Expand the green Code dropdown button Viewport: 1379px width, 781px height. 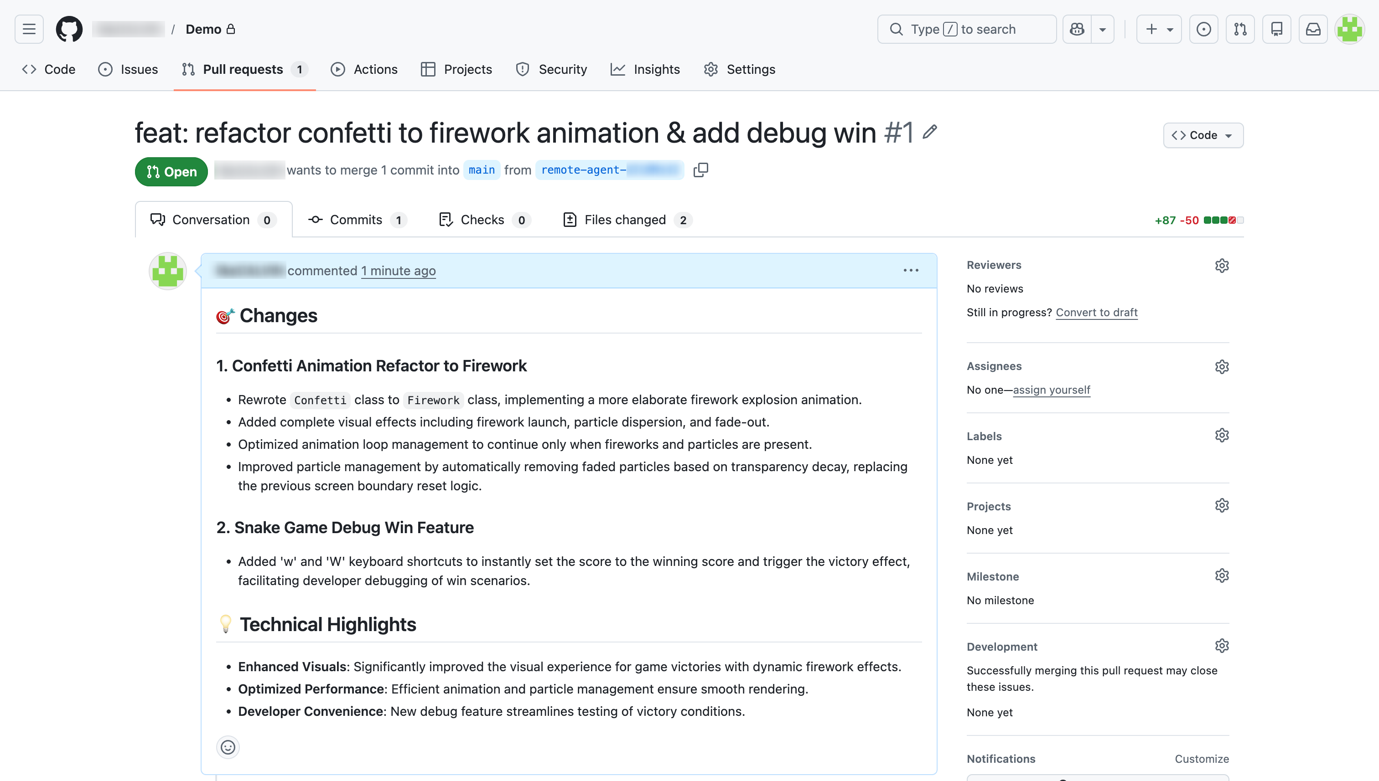[1203, 135]
